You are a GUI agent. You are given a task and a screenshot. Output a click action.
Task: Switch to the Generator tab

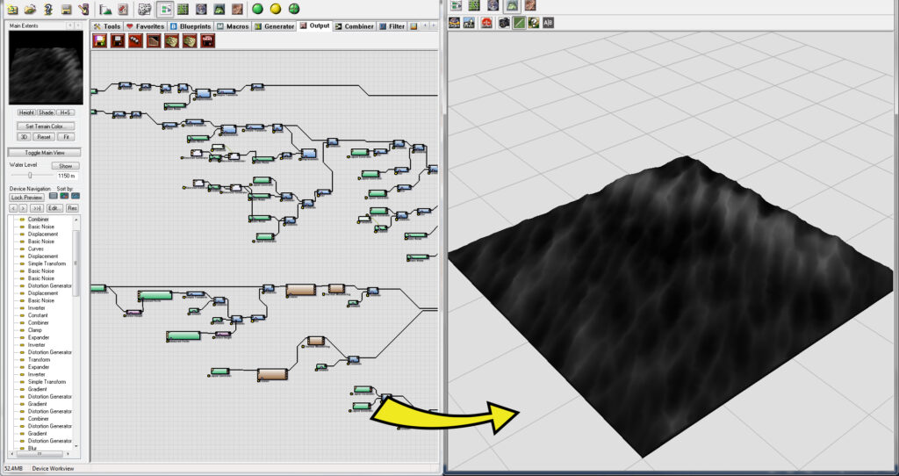click(274, 26)
